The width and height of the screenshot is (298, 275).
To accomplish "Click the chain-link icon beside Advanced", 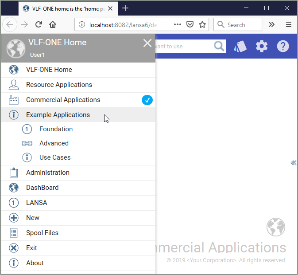I will [27, 143].
